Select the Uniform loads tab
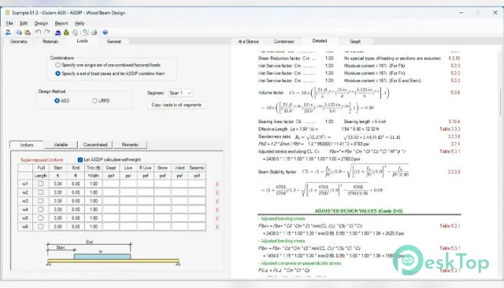This screenshot has width=504, height=288. (x=27, y=145)
